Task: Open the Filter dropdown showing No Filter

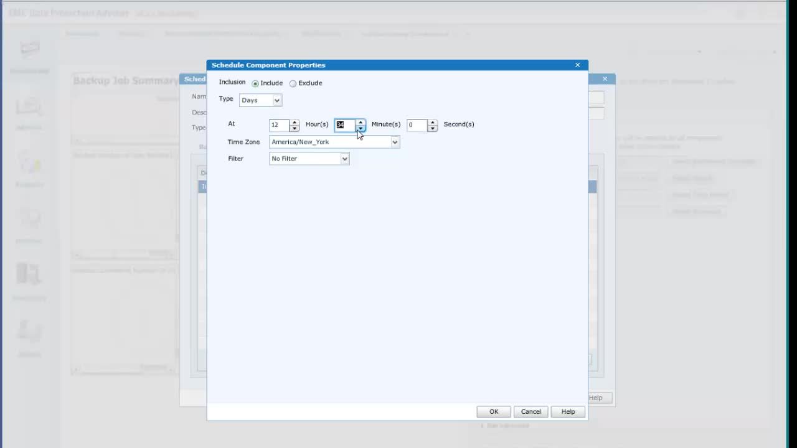Action: click(x=309, y=159)
